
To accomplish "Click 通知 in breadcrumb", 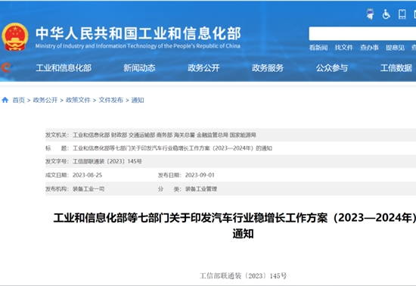I will pos(138,100).
